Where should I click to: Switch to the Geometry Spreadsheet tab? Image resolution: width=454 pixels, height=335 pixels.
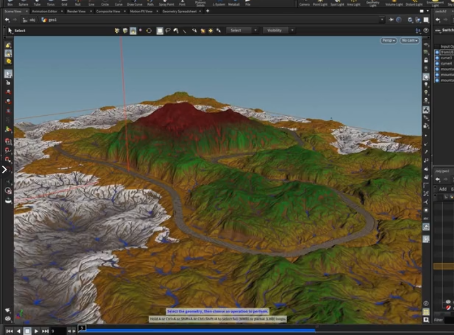(x=180, y=11)
